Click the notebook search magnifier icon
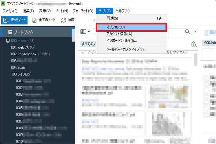This screenshot has width=216, height=144. pyautogui.click(x=194, y=44)
